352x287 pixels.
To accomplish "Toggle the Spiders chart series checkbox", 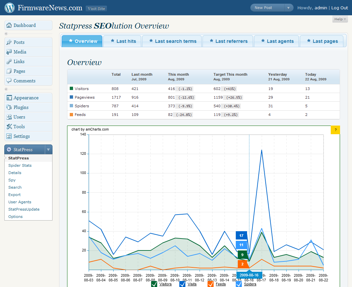I will click(239, 284).
